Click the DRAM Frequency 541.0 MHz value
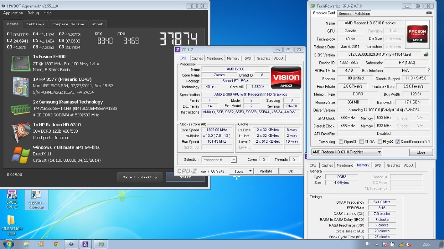 coord(382,202)
